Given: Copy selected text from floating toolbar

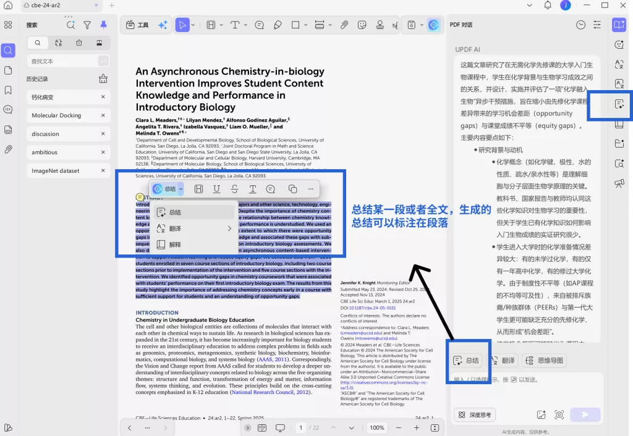Looking at the screenshot, I should (292, 189).
